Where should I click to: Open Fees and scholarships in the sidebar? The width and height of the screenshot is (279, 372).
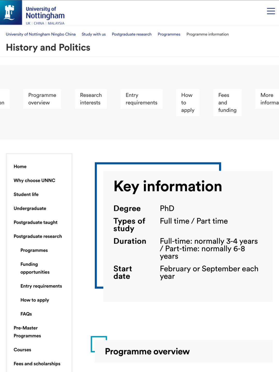coord(37,363)
